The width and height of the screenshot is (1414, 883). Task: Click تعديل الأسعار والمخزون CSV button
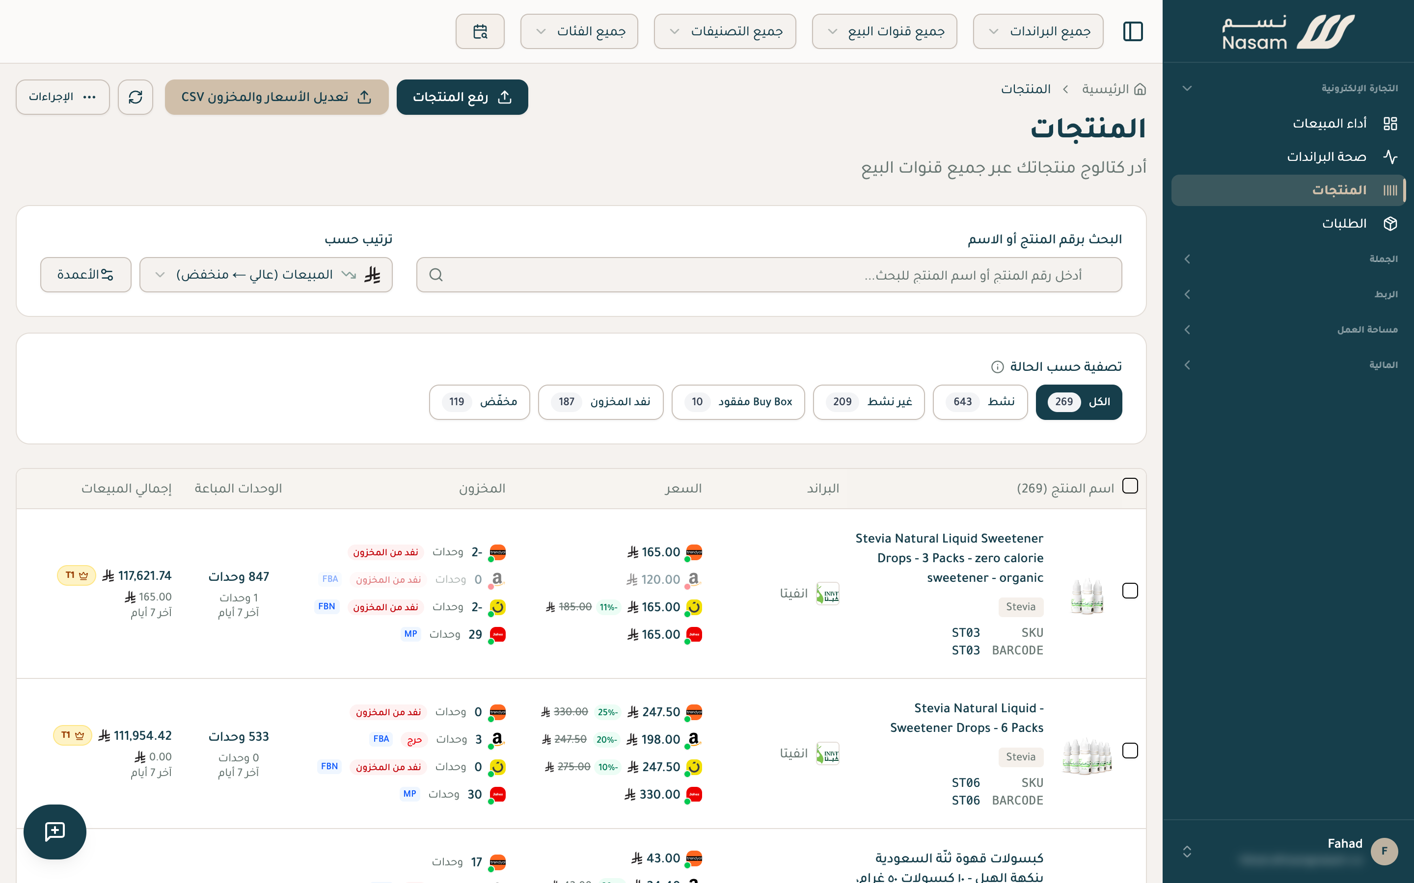point(276,97)
